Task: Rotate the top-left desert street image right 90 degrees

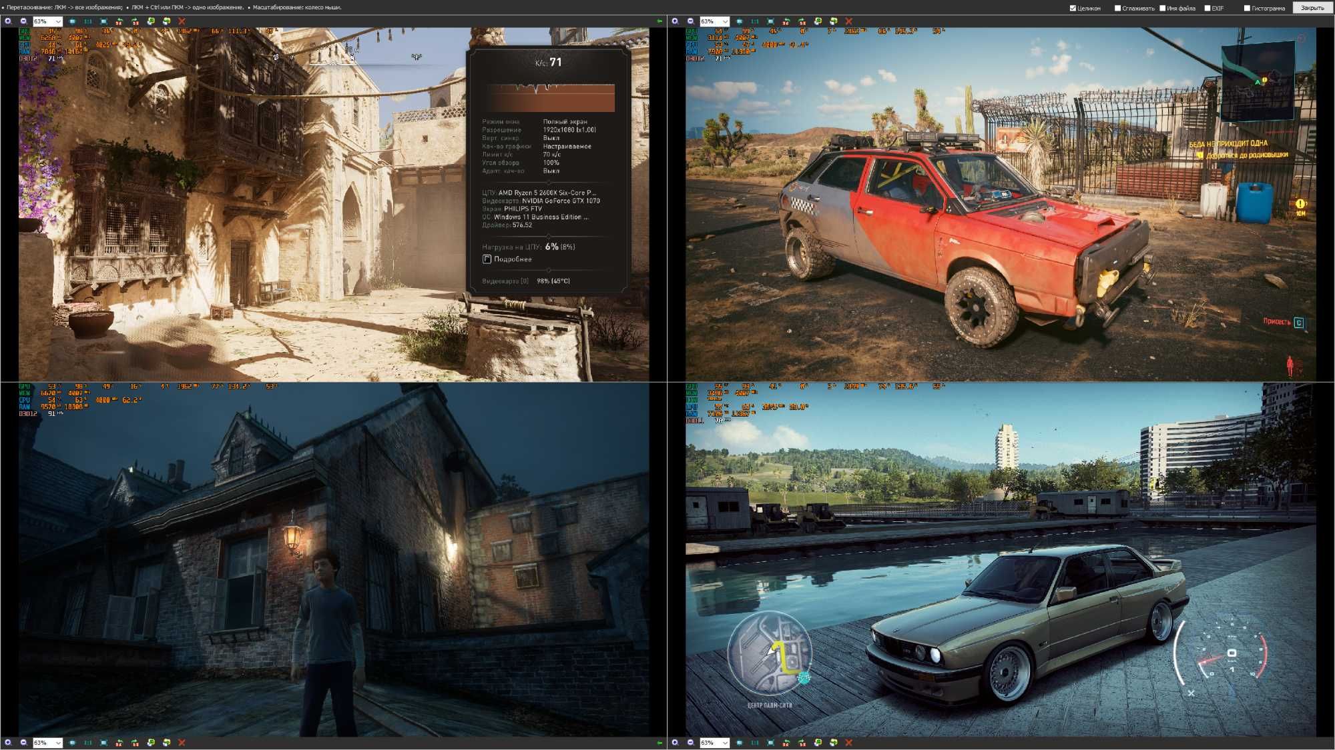Action: click(x=135, y=21)
